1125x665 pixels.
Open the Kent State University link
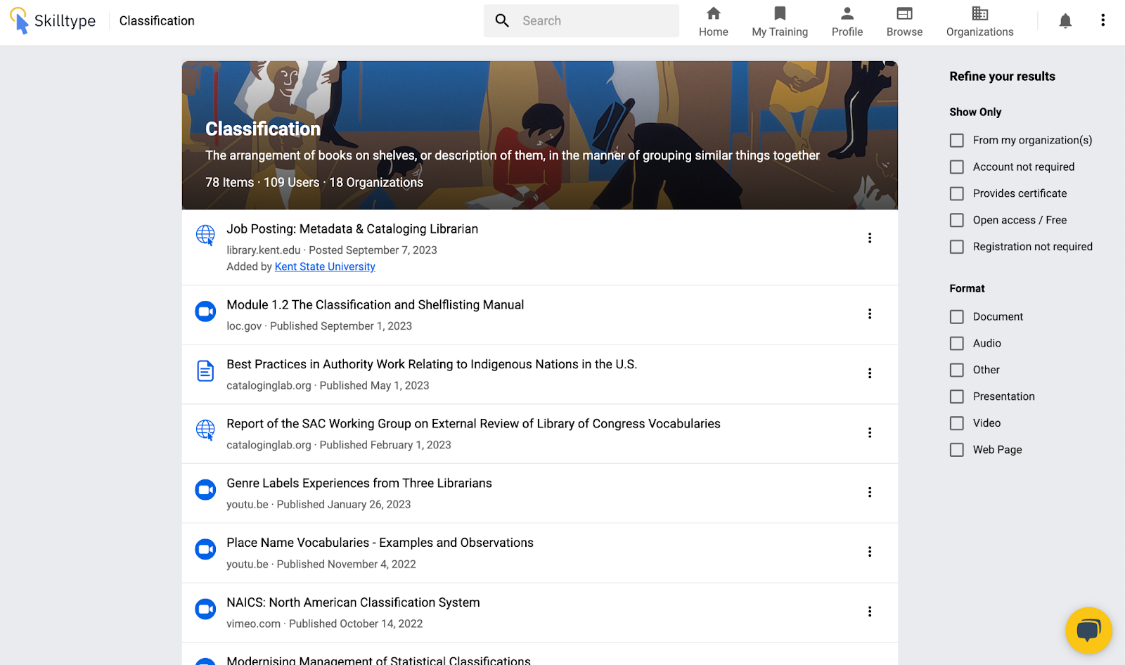[x=325, y=266]
